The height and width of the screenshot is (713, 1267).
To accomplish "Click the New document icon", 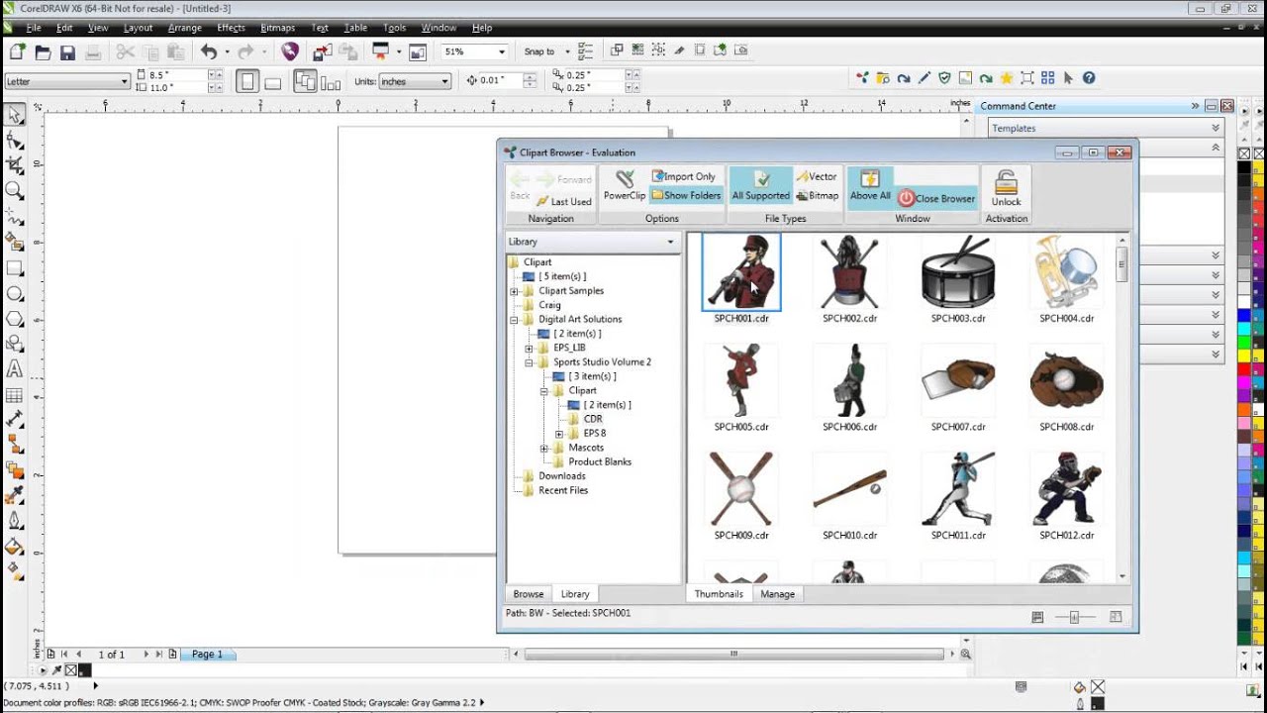I will point(17,51).
